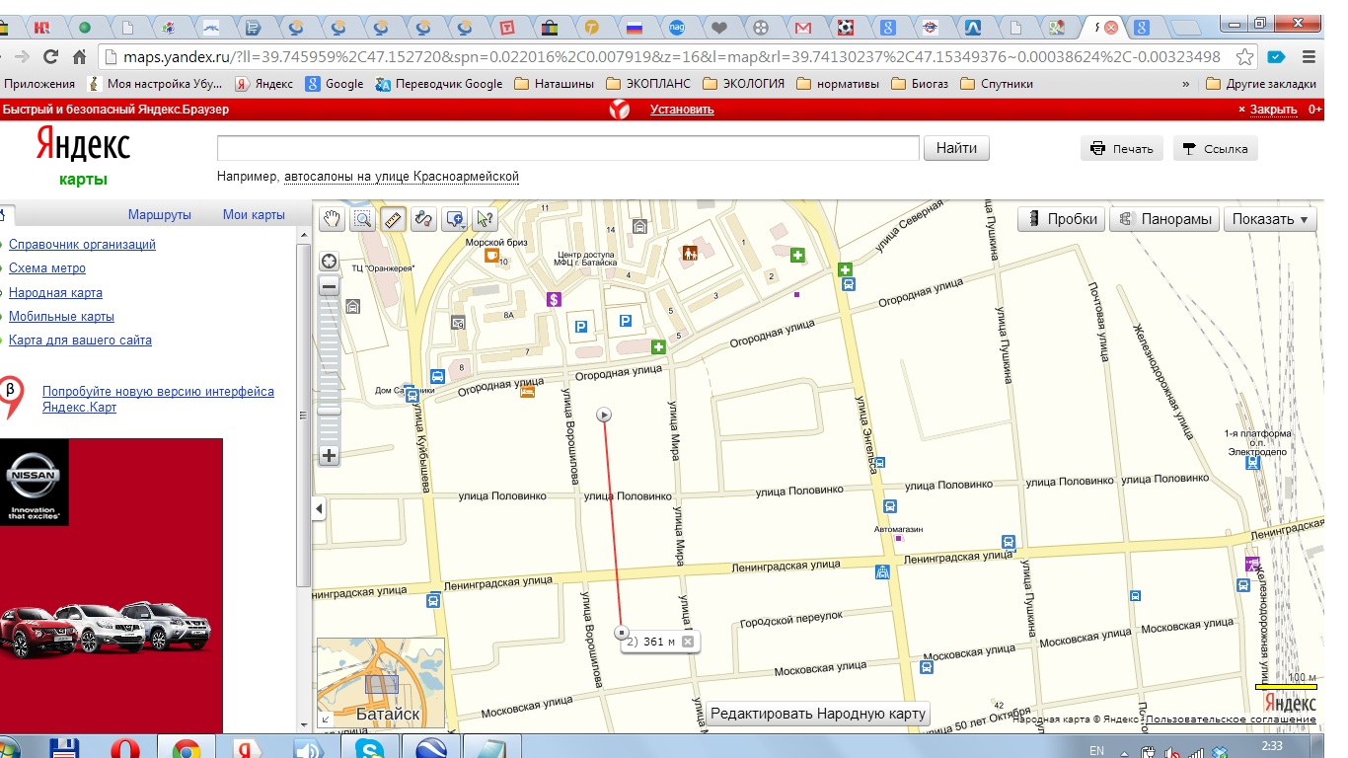The height and width of the screenshot is (758, 1348).
Task: Select the 'What's here' info cursor tool
Action: 485,219
